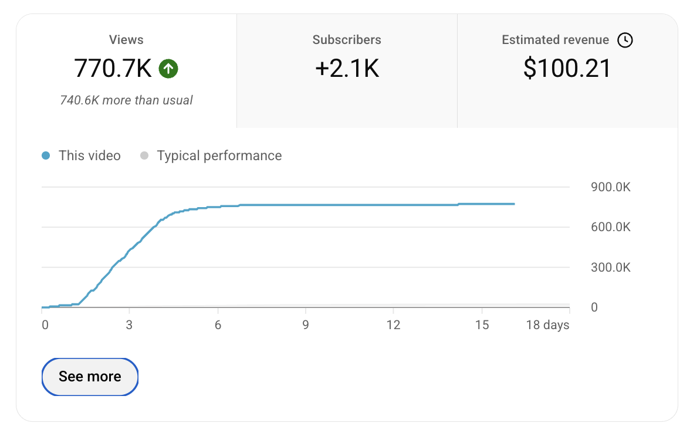This screenshot has height=433, width=690.
Task: Click the 18 days axis label
Action: pos(547,325)
